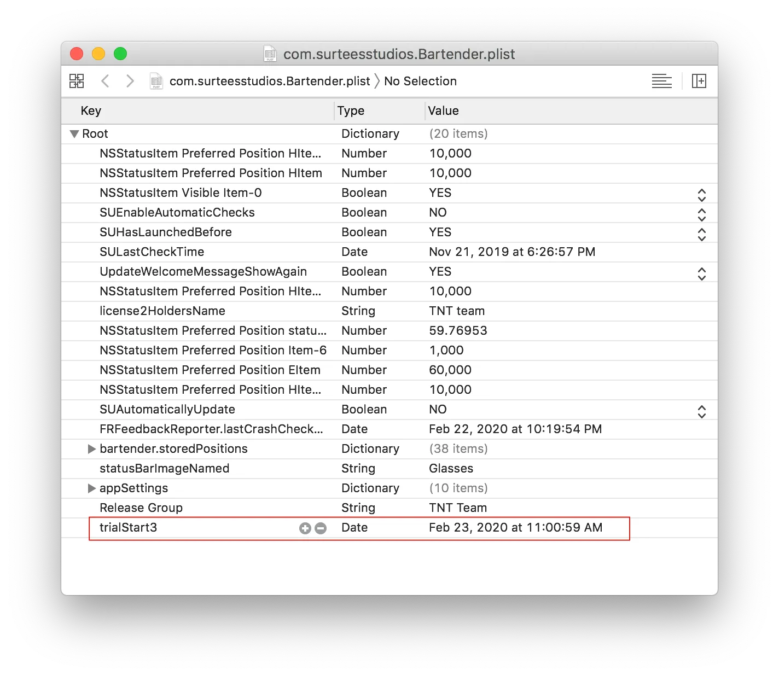Select the SUHasLaunchedBefore key

[x=166, y=232]
